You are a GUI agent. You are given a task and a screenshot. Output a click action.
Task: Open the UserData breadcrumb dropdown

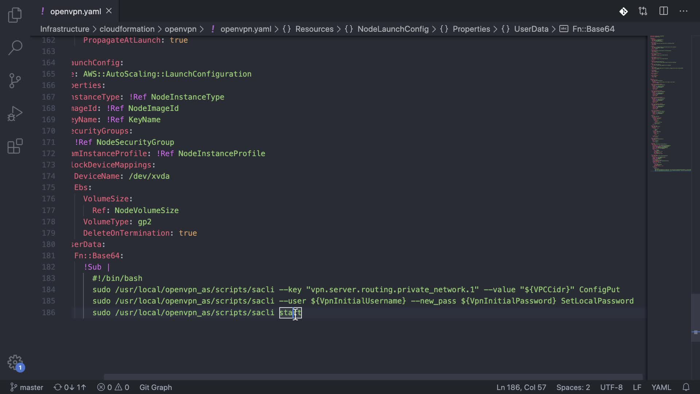(531, 29)
